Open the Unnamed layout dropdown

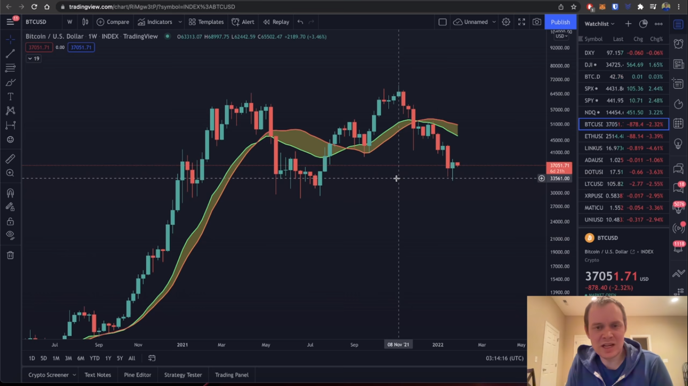(473, 22)
